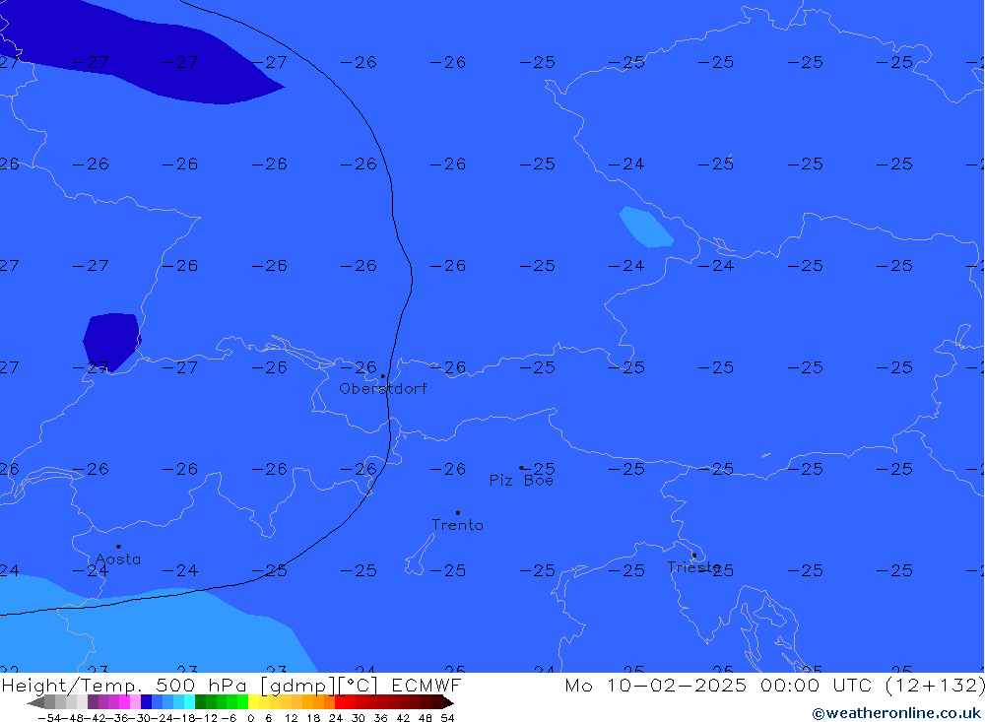Select the Oberstdorf city label

tap(382, 389)
